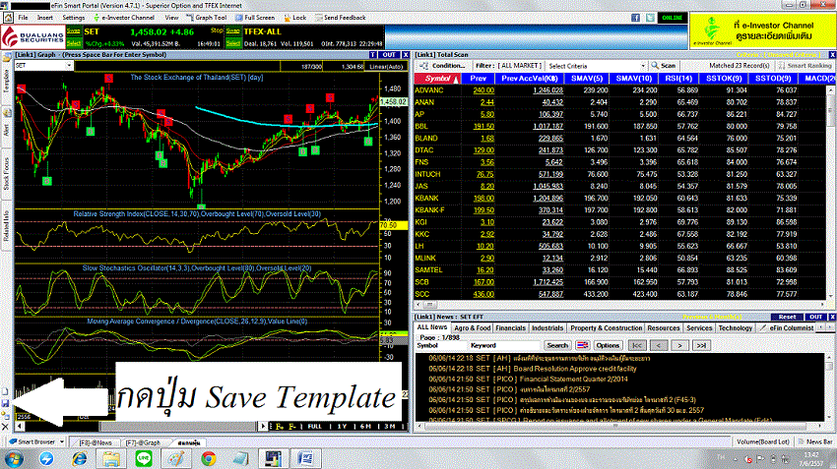This screenshot has width=837, height=469.
Task: Click the ONLINE status indicator
Action: tap(672, 18)
